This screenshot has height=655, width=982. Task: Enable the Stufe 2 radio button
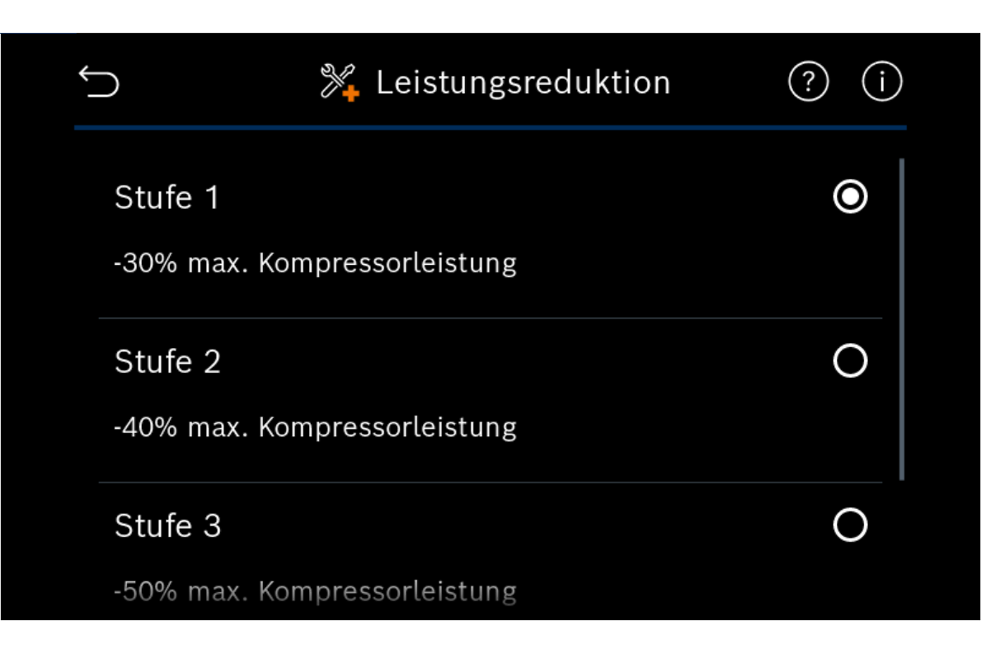coord(850,361)
